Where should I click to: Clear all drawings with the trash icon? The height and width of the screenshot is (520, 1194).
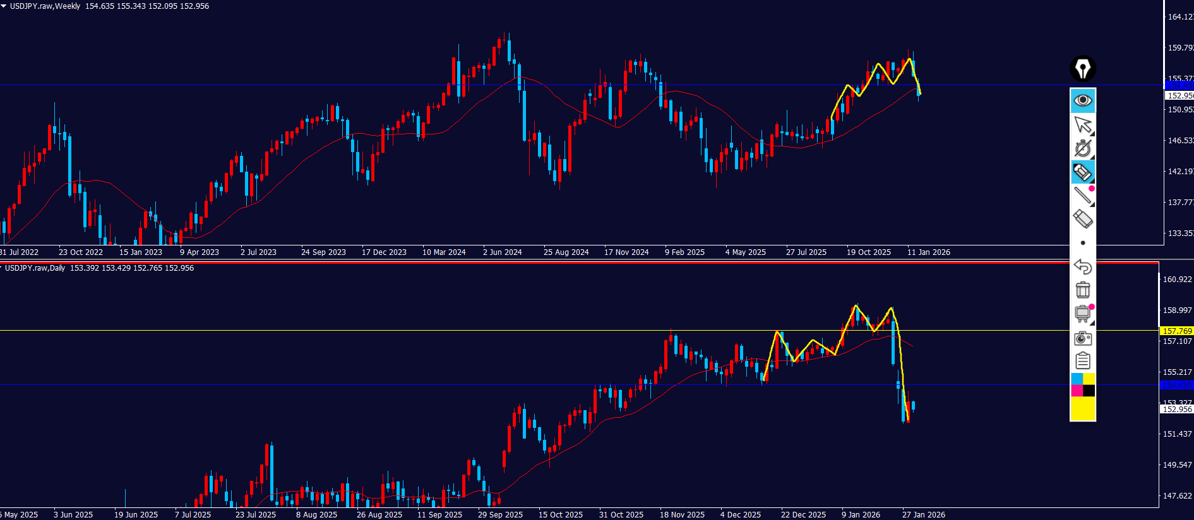coord(1082,290)
